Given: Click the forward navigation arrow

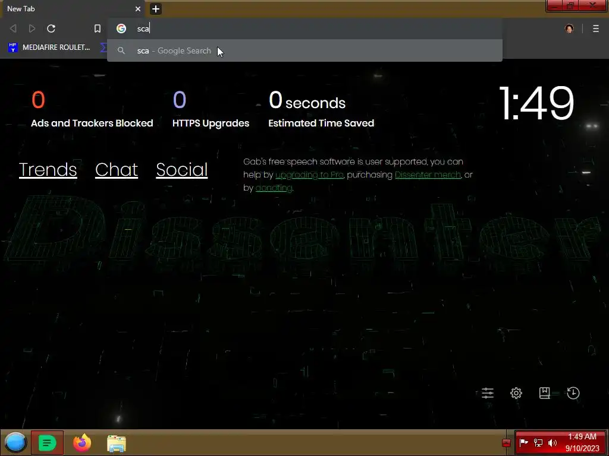Looking at the screenshot, I should (x=32, y=28).
